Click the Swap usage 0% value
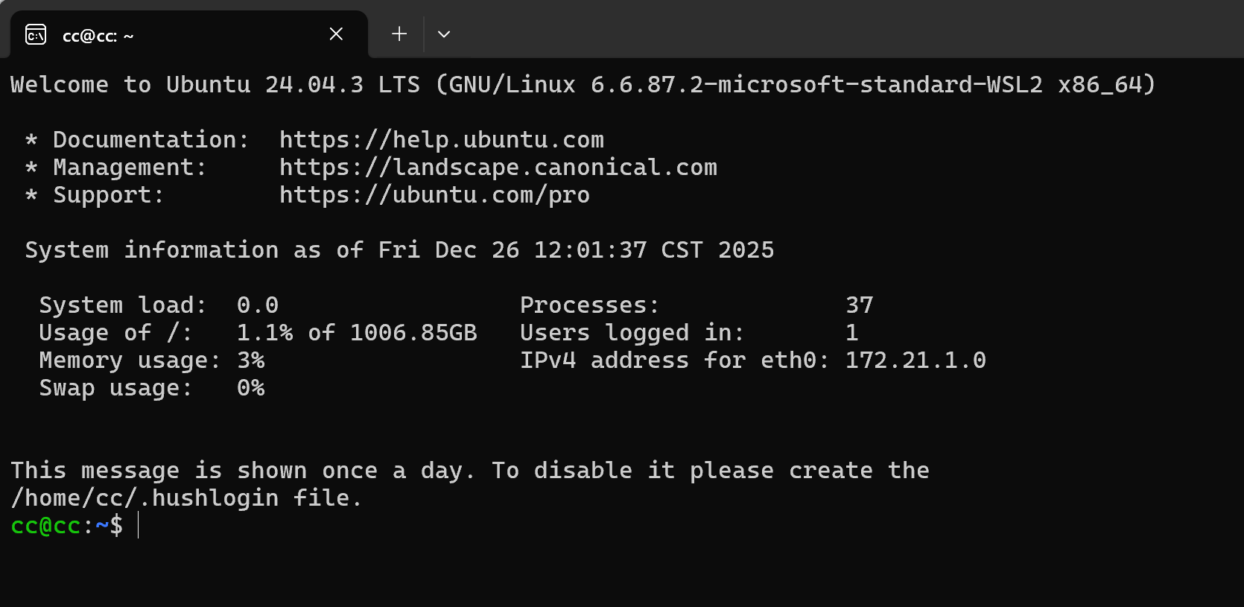 251,388
